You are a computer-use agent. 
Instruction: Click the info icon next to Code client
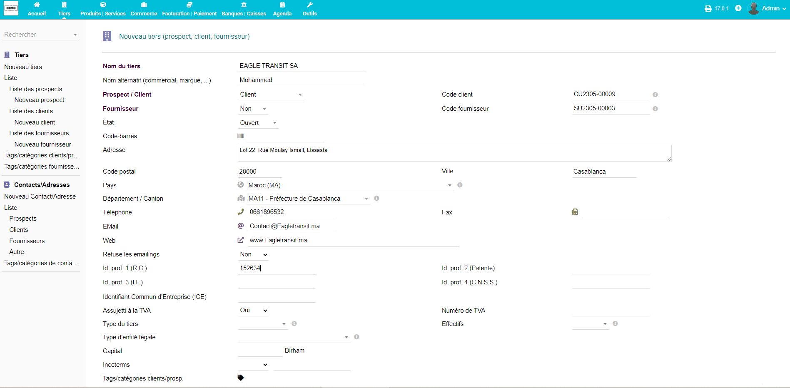coord(655,95)
